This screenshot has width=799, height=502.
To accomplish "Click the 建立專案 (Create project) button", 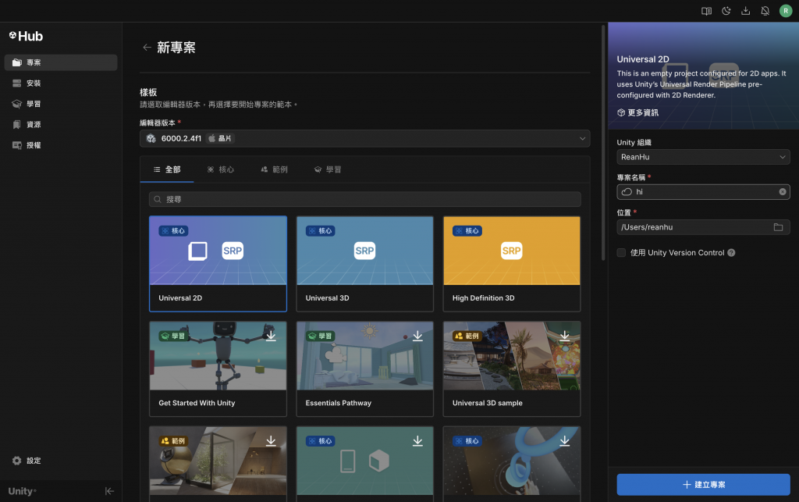I will click(x=703, y=485).
